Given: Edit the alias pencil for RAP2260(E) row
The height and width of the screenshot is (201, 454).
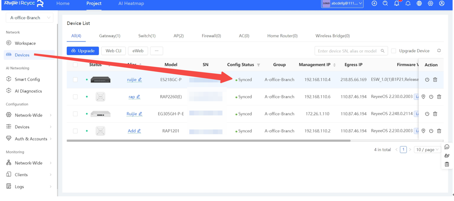Looking at the screenshot, I should [x=138, y=97].
